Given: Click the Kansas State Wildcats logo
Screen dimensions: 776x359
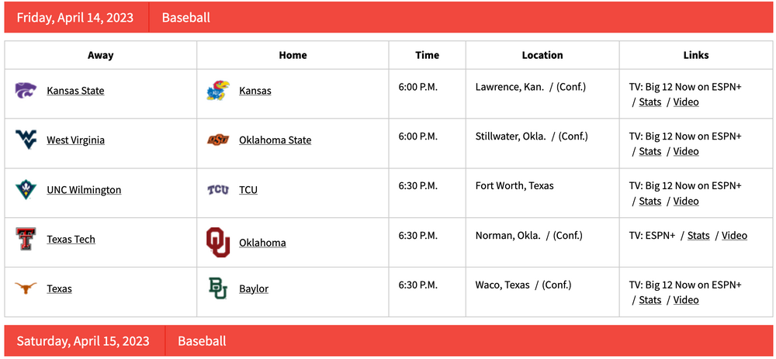Looking at the screenshot, I should point(26,91).
